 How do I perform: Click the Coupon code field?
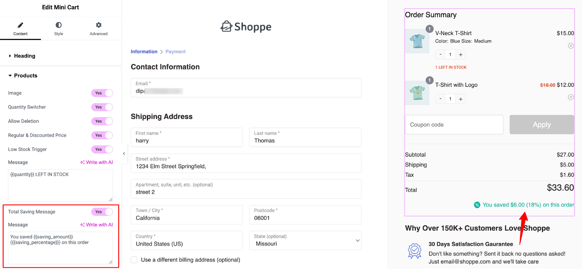point(454,125)
